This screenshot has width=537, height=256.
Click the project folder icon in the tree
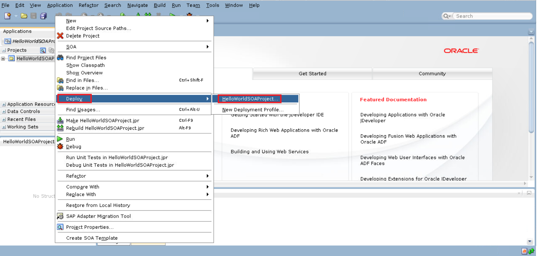tap(11, 58)
